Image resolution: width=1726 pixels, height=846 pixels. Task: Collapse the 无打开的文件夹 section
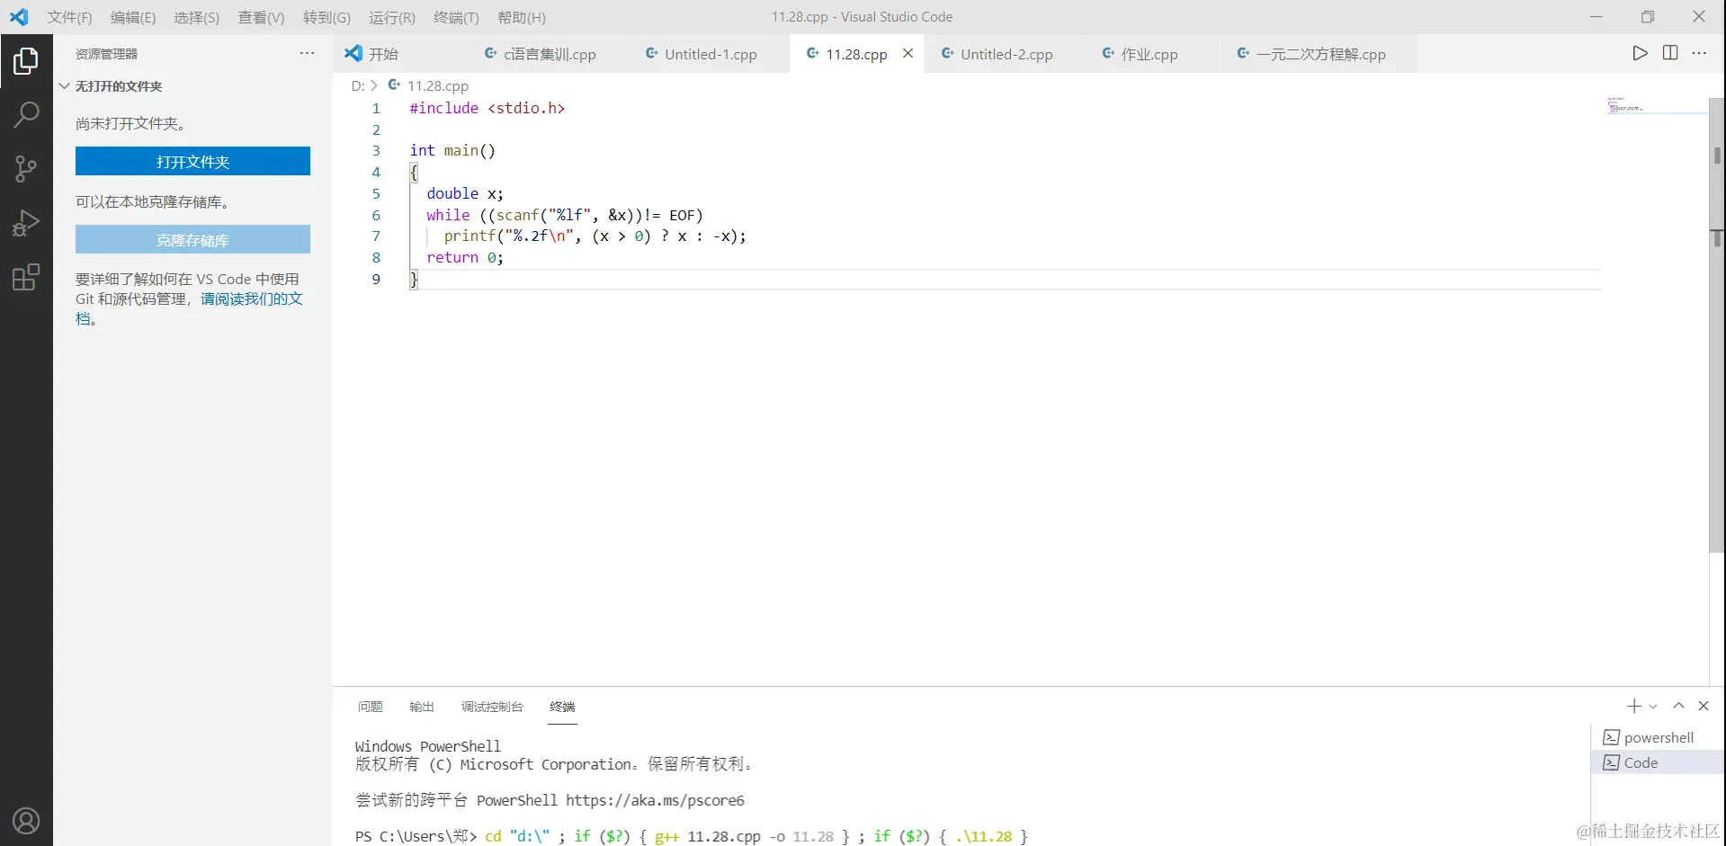64,85
